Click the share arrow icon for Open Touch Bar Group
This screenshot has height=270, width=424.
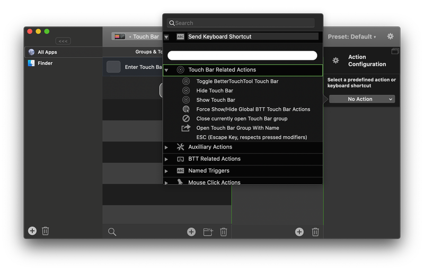186,128
